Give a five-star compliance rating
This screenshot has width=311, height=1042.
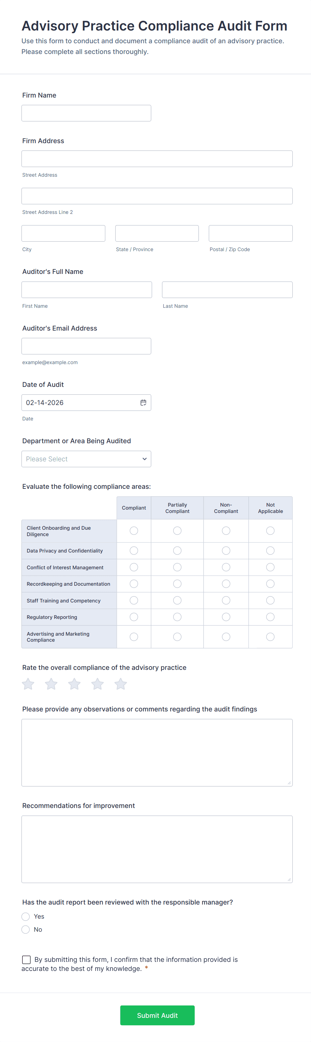coord(121,684)
